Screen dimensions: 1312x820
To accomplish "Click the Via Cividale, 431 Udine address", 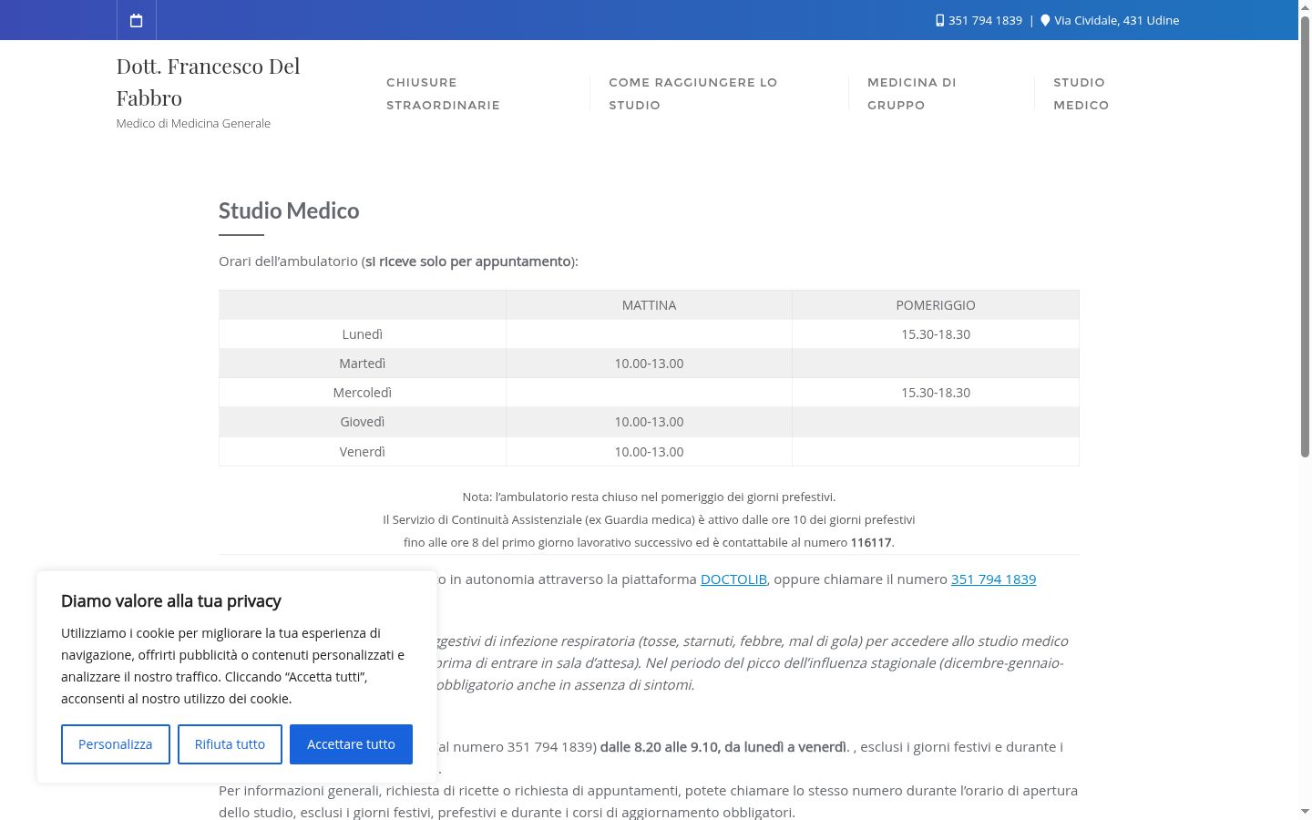I will (1116, 20).
